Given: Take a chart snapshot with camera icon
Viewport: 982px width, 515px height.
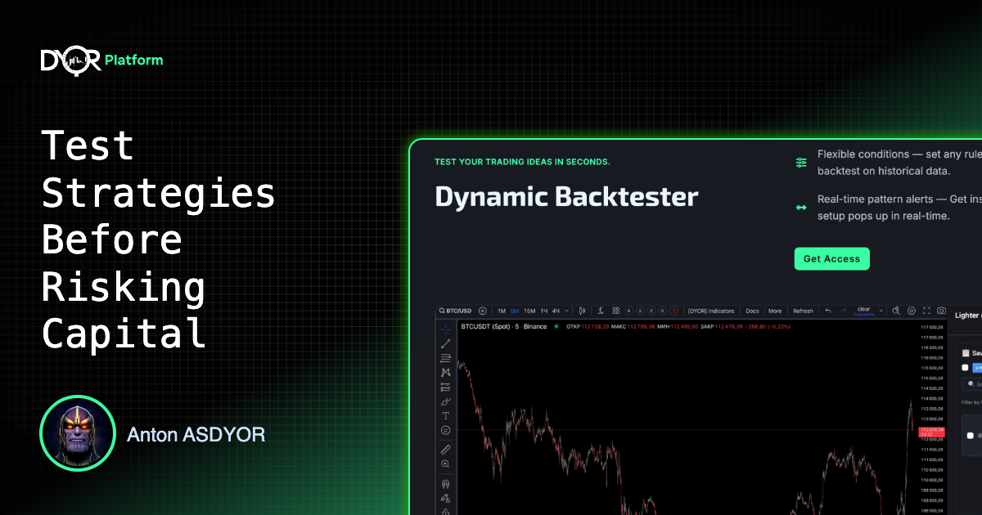Looking at the screenshot, I should click(x=941, y=311).
